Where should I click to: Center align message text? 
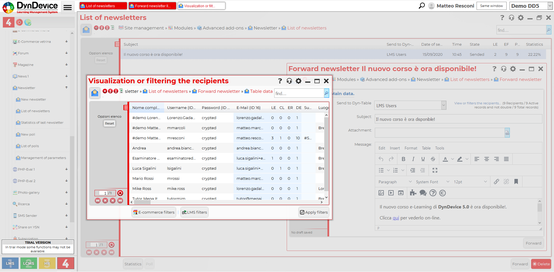pos(487,159)
